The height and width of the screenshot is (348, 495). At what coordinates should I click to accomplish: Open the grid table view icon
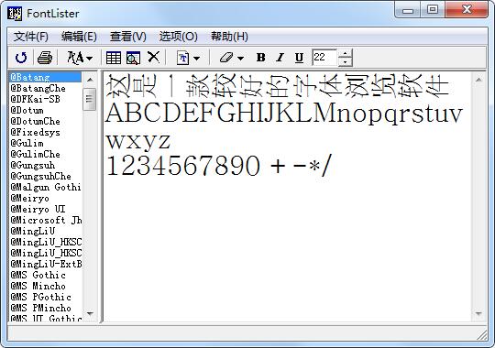pyautogui.click(x=114, y=58)
